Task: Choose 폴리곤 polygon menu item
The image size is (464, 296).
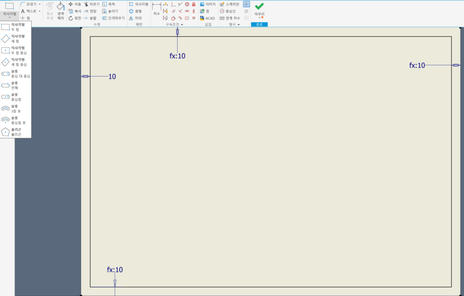Action: pyautogui.click(x=16, y=132)
